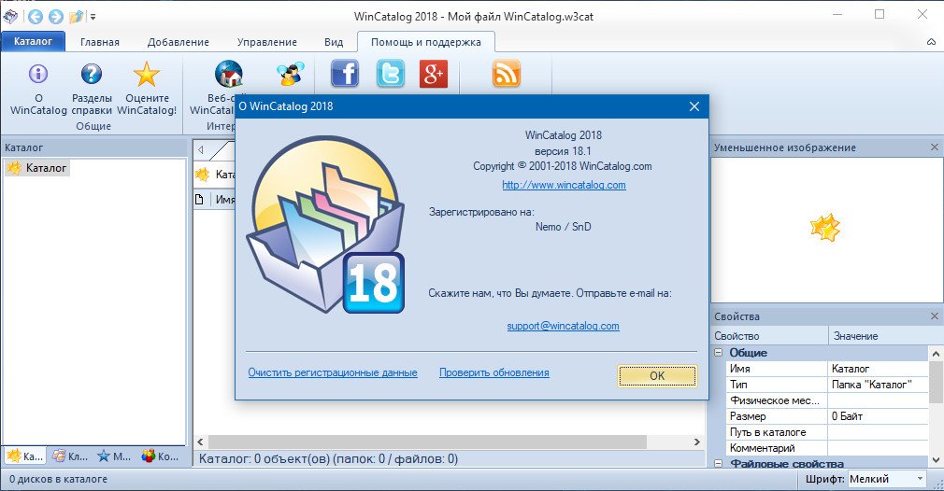Switch to the Кл... keywords bottom tab
The height and width of the screenshot is (491, 944).
click(x=70, y=456)
